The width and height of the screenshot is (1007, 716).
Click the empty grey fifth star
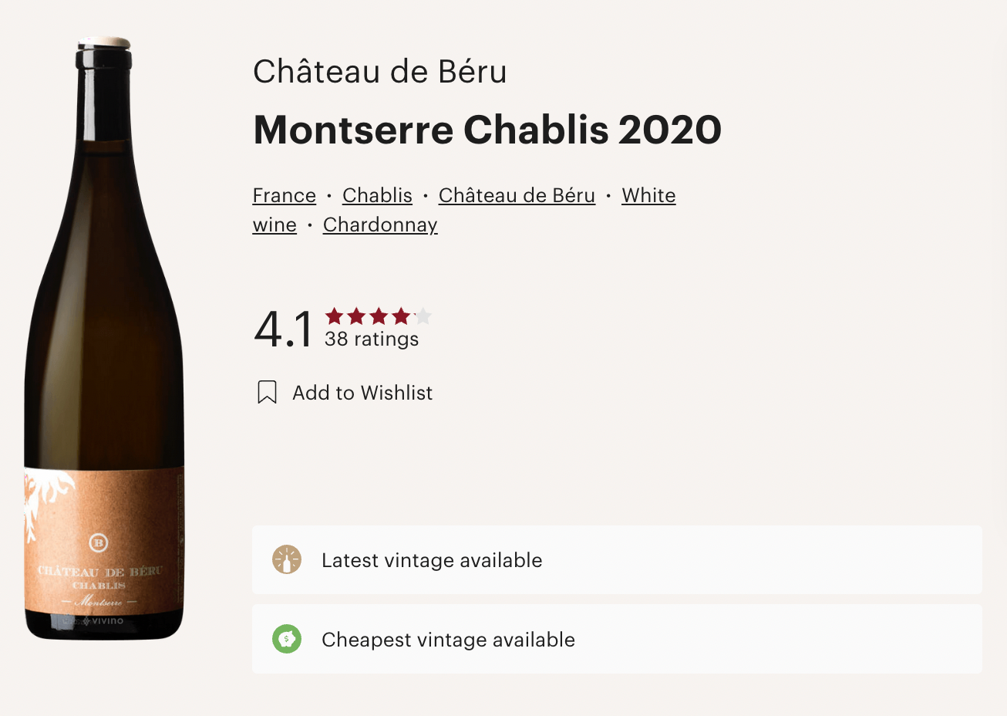pos(423,316)
